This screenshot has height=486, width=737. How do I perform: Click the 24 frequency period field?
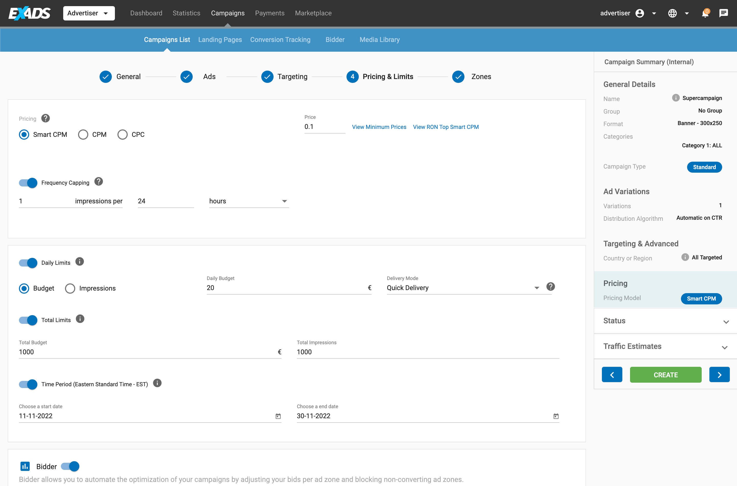[x=166, y=201]
